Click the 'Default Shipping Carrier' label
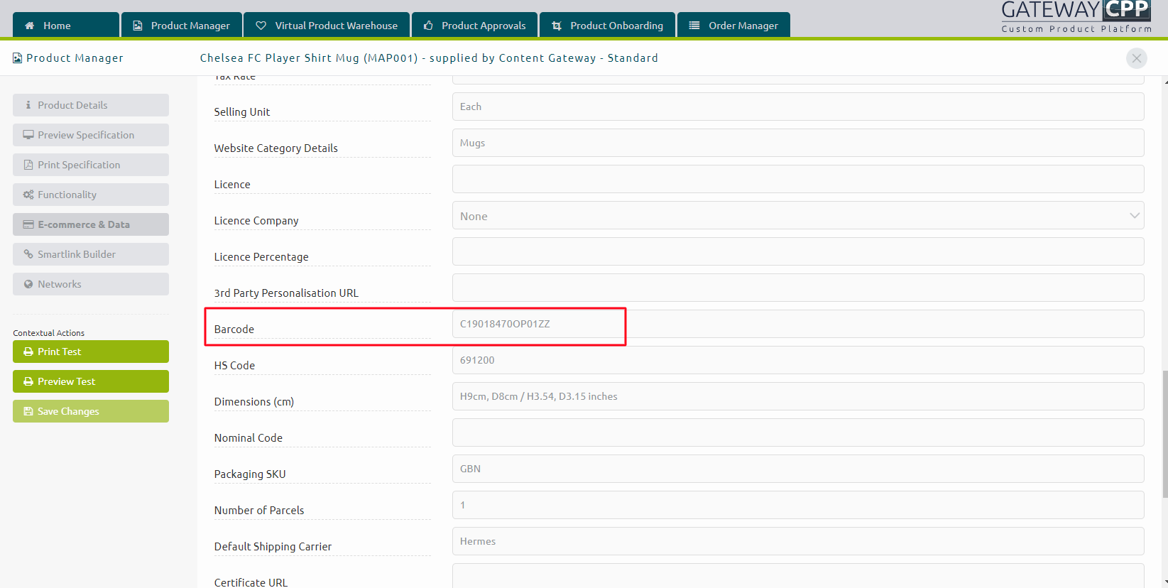1168x588 pixels. tap(273, 547)
